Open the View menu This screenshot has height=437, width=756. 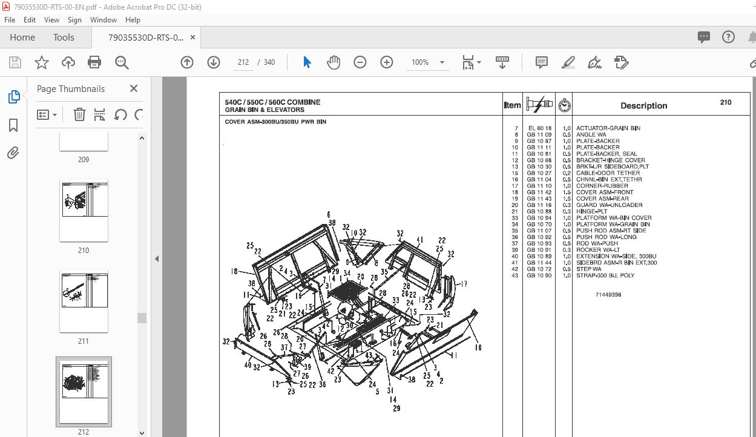(x=51, y=20)
